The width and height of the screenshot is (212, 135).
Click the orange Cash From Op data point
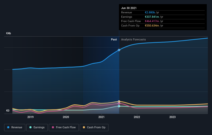point(119,102)
